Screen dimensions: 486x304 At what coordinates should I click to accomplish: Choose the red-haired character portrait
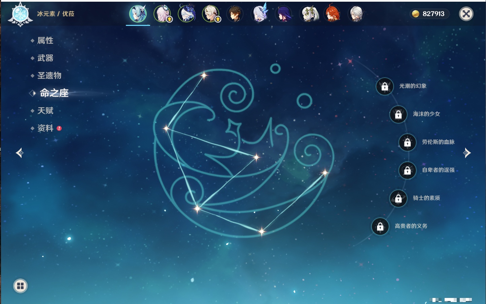(332, 14)
